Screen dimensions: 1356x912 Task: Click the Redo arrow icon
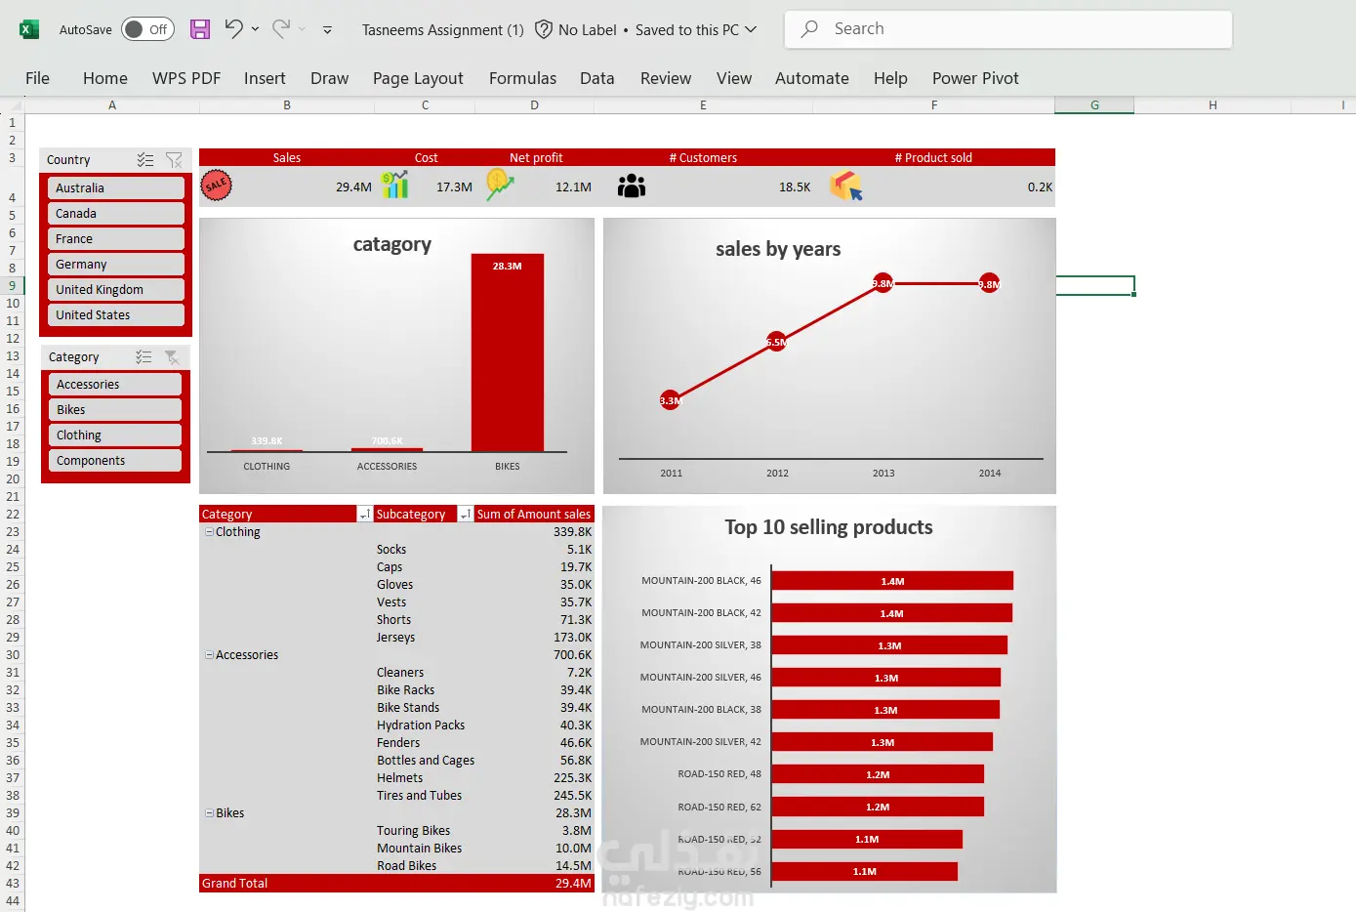[281, 29]
